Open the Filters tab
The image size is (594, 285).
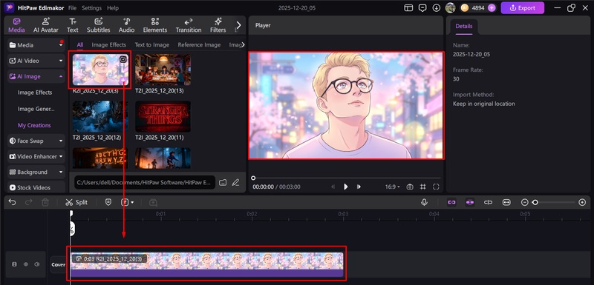(x=218, y=25)
